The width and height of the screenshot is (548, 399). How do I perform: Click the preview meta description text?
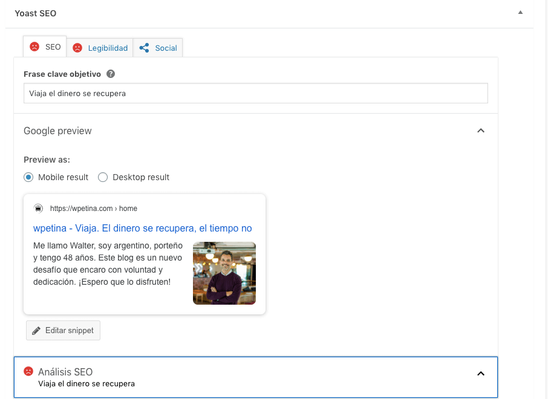(x=108, y=264)
